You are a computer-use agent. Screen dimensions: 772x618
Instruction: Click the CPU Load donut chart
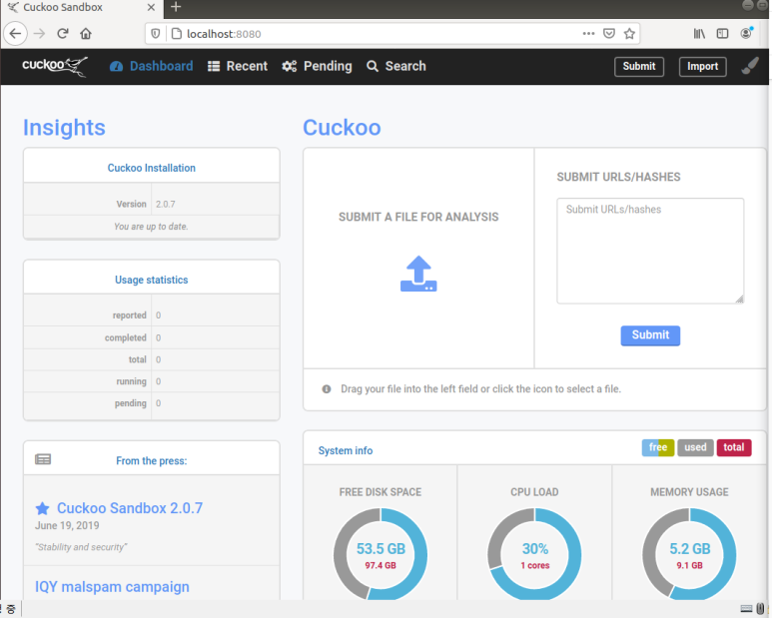534,554
